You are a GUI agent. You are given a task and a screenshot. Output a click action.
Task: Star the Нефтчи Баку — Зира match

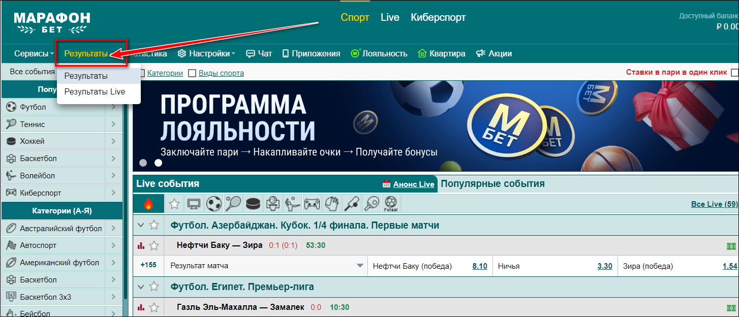coord(154,245)
